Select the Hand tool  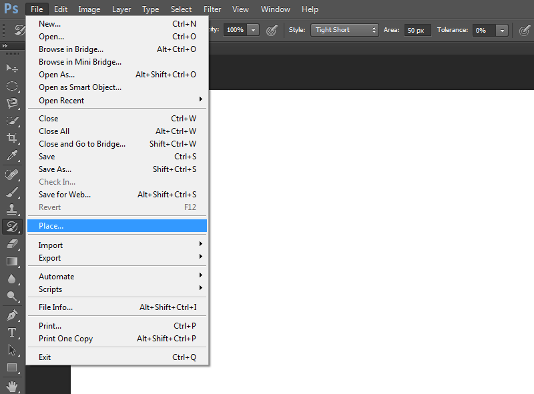[x=12, y=387]
